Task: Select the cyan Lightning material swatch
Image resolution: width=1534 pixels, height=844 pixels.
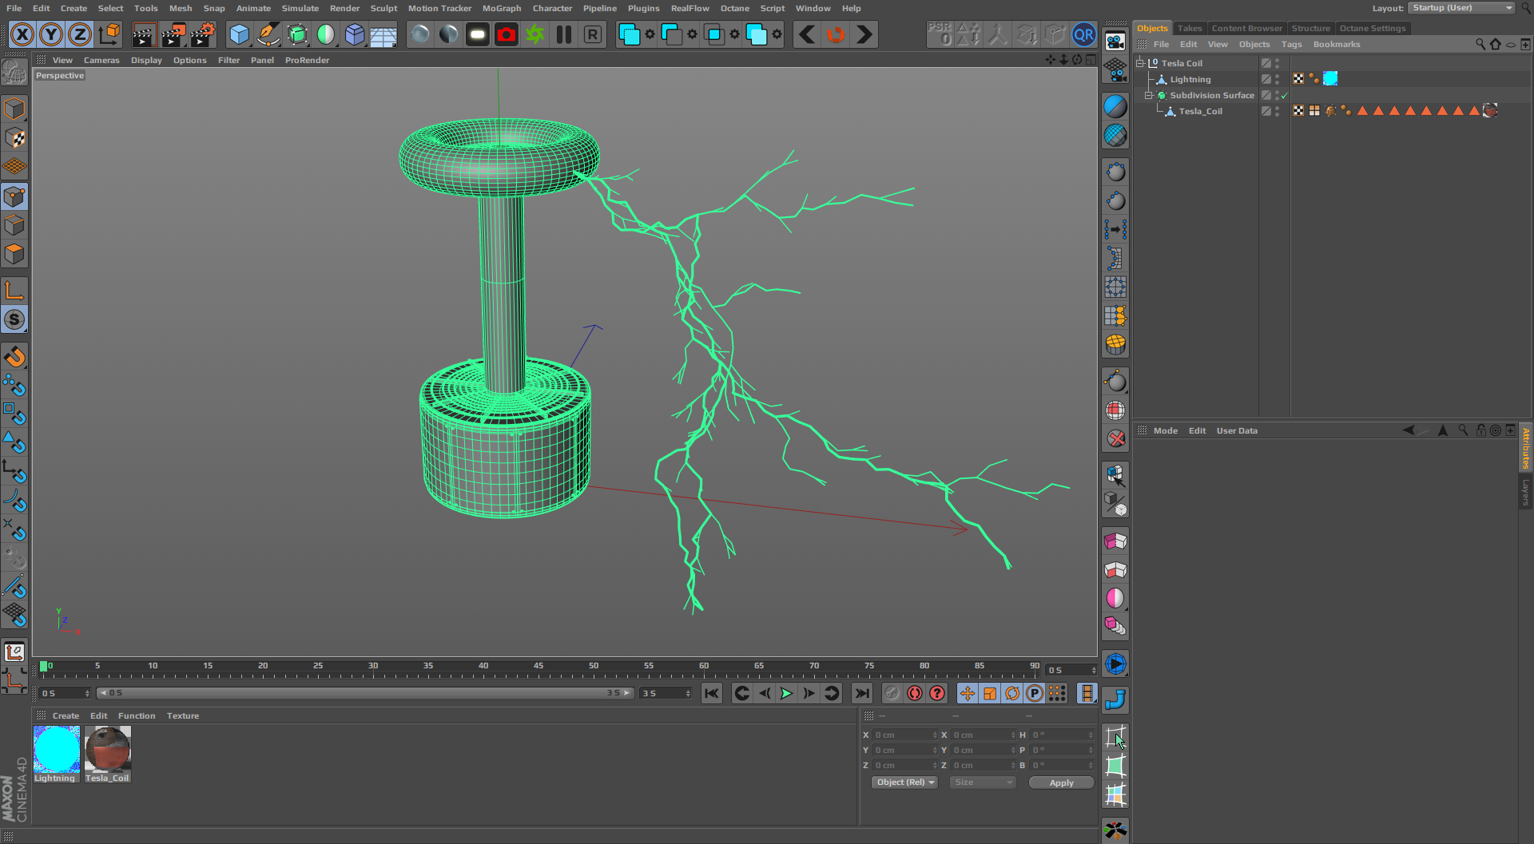Action: click(x=56, y=749)
